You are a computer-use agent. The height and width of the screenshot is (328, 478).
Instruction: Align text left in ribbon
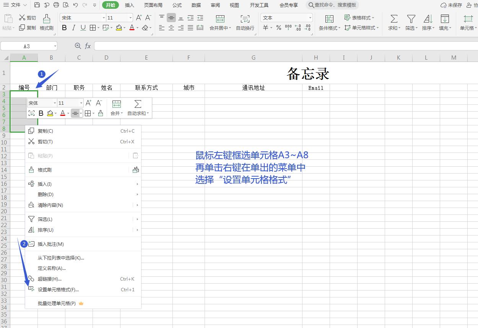[162, 28]
